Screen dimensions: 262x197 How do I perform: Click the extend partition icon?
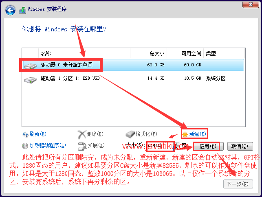(x=82, y=146)
